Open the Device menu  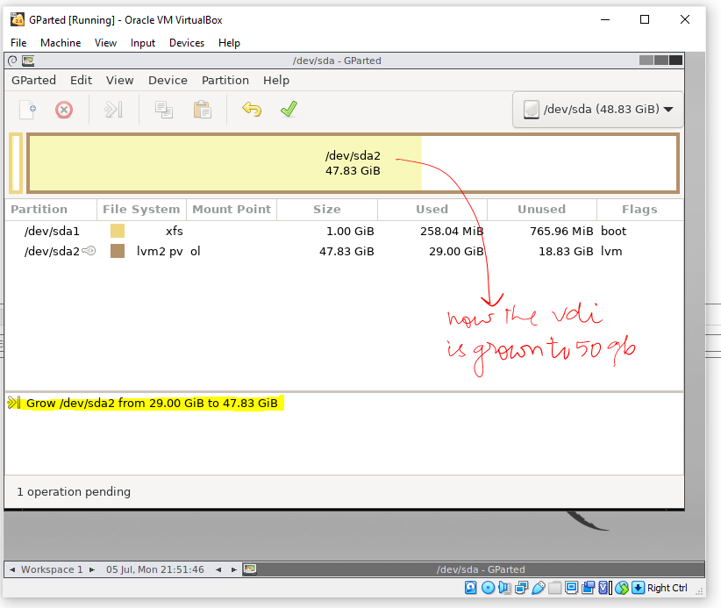click(x=168, y=80)
